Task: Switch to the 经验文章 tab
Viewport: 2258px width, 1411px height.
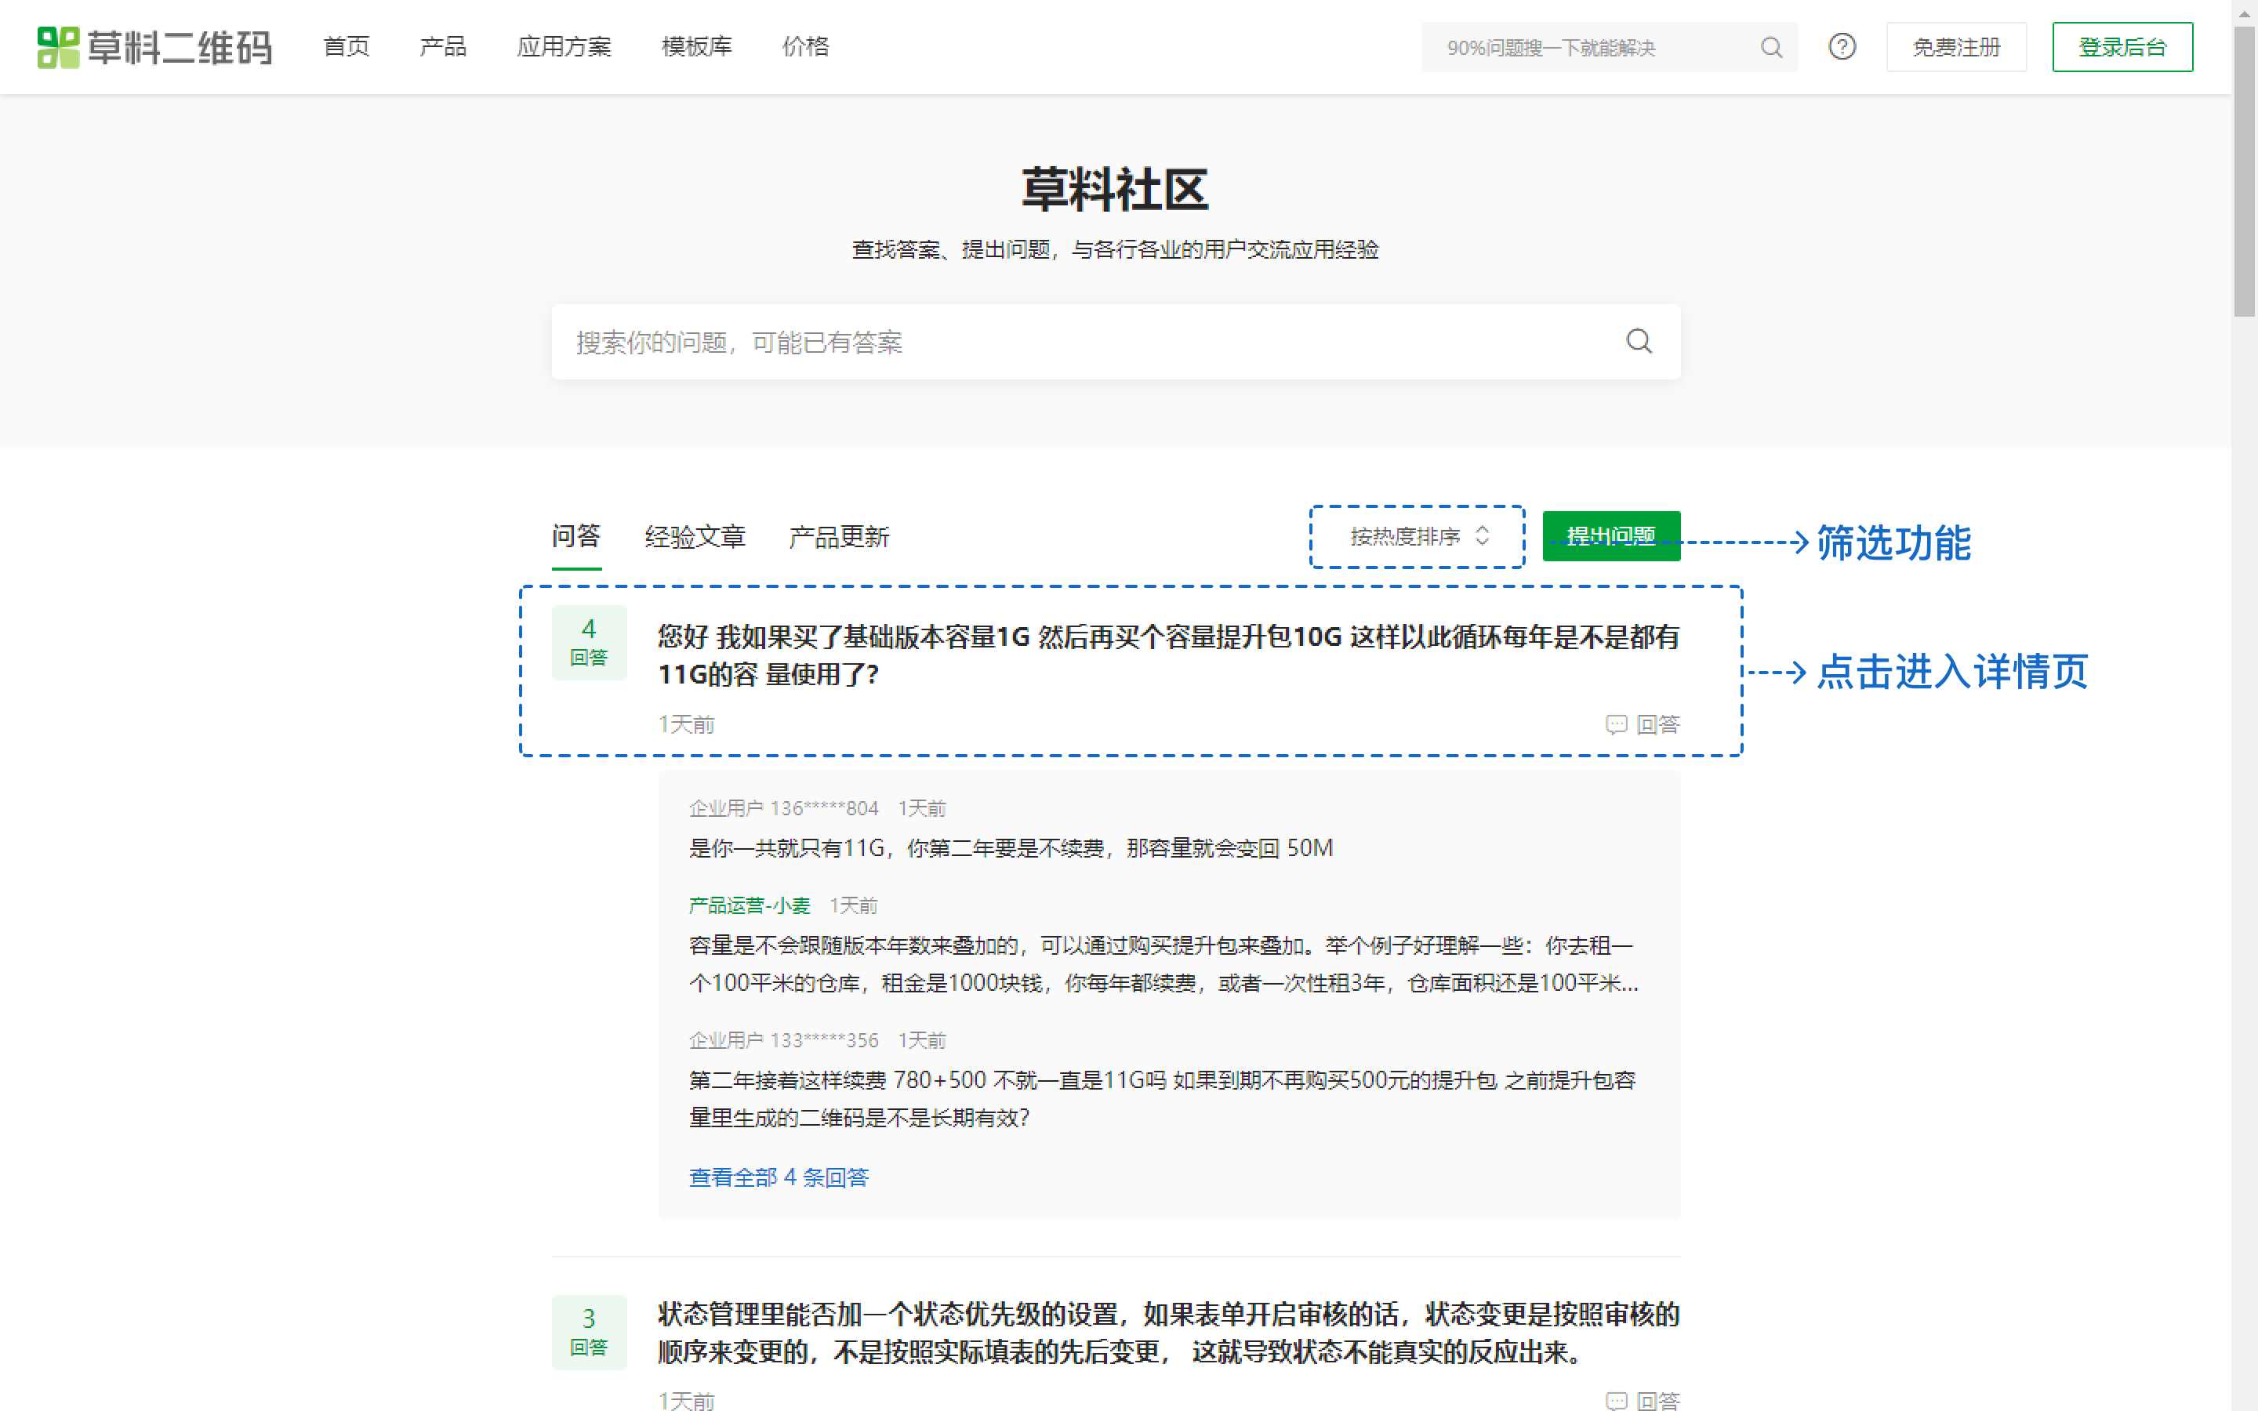Action: click(695, 537)
